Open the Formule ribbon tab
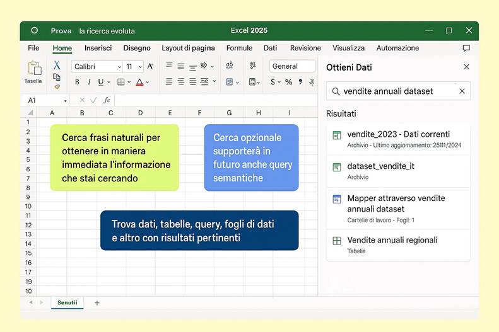The height and width of the screenshot is (332, 499). click(239, 48)
